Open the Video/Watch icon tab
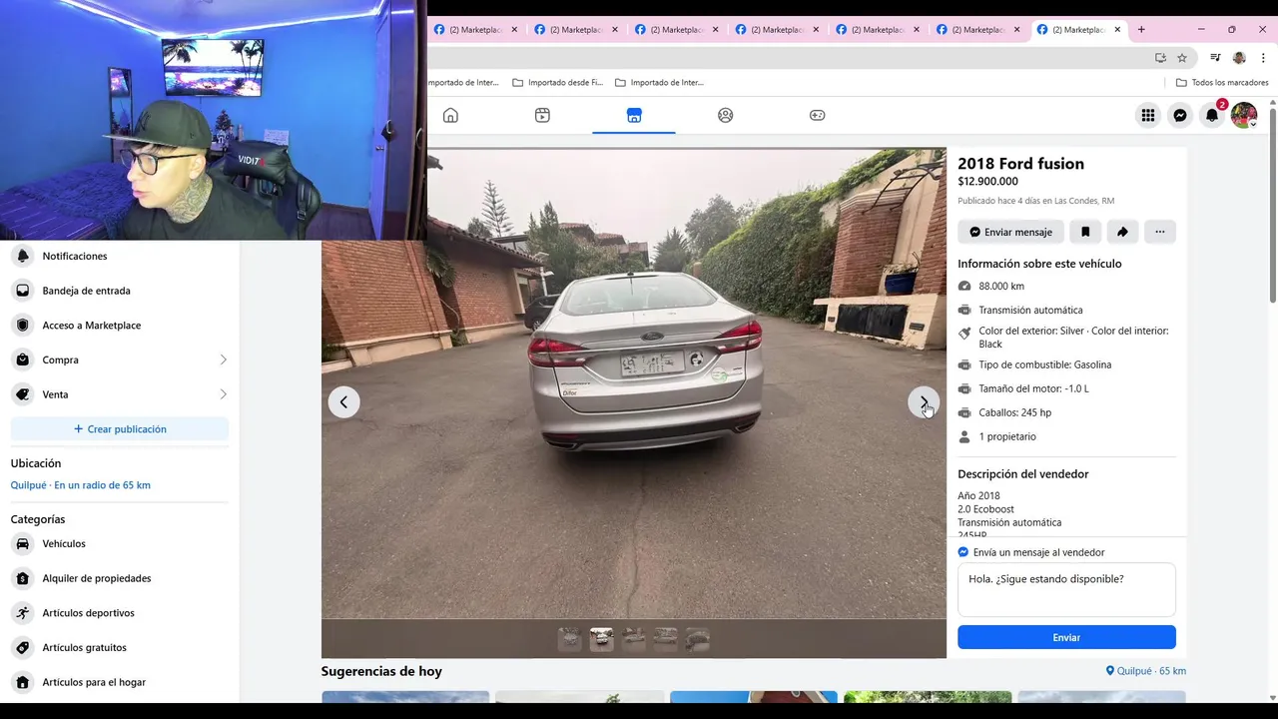1278x719 pixels. coord(542,116)
